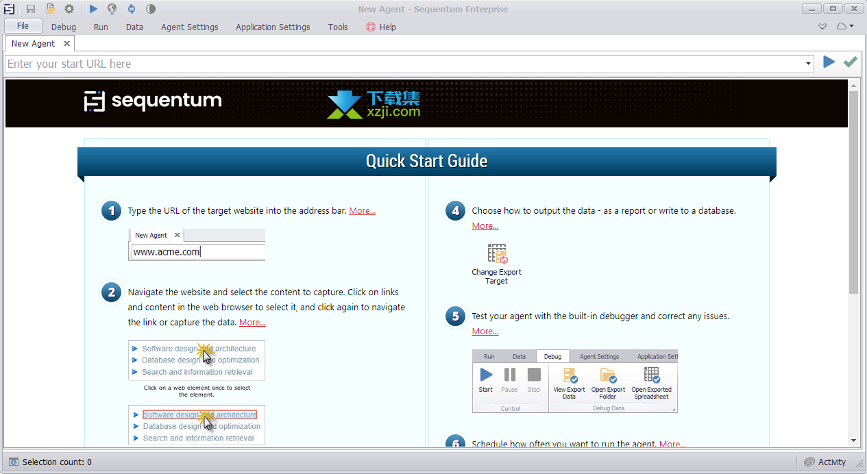Expand the start URL history dropdown
The image size is (867, 474).
tap(809, 64)
